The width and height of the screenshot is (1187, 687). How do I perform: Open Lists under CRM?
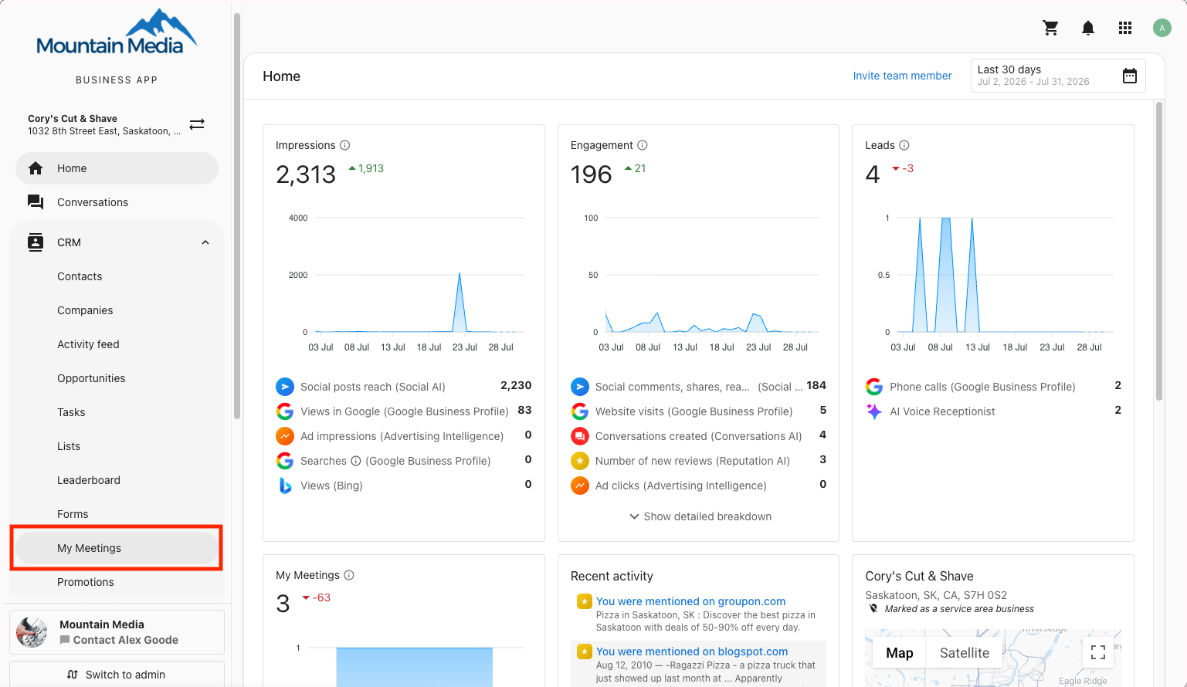click(69, 446)
